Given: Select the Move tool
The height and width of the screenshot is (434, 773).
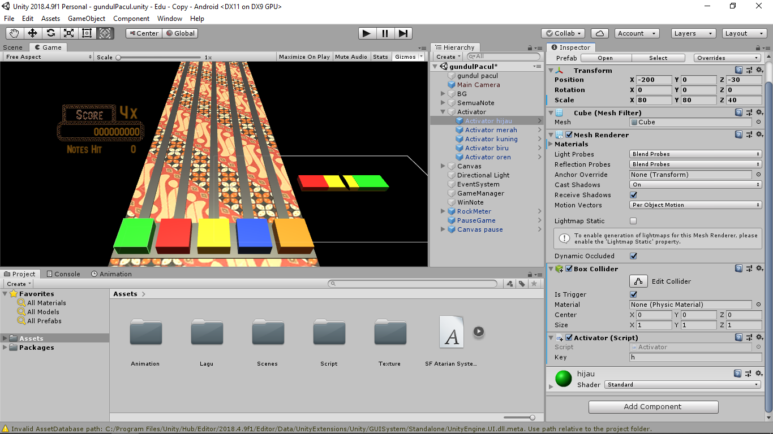Looking at the screenshot, I should tap(32, 33).
